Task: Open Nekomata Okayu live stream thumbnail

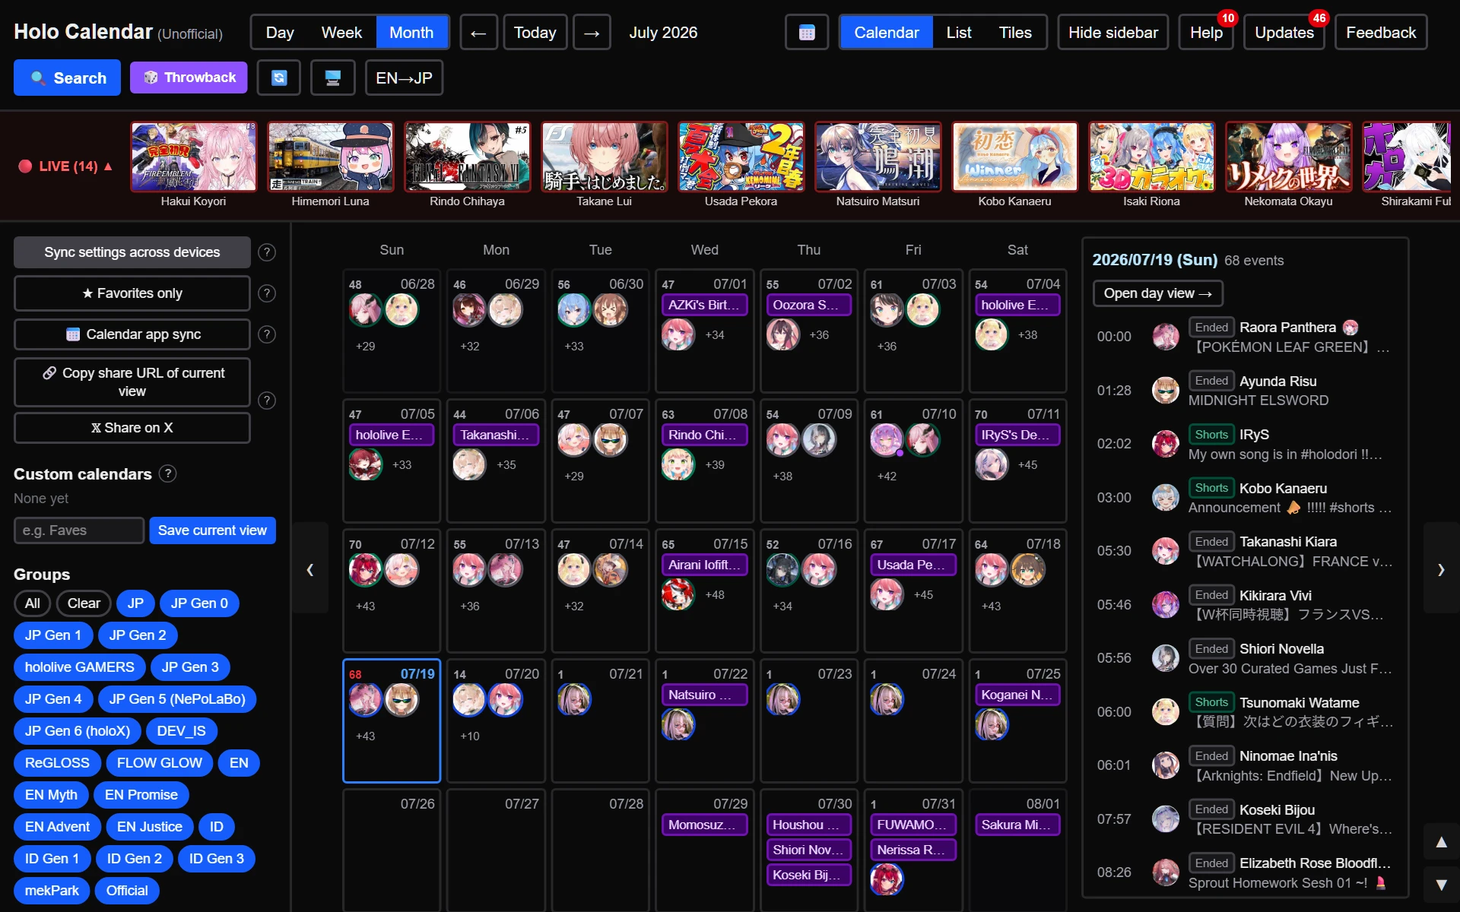Action: click(x=1288, y=157)
